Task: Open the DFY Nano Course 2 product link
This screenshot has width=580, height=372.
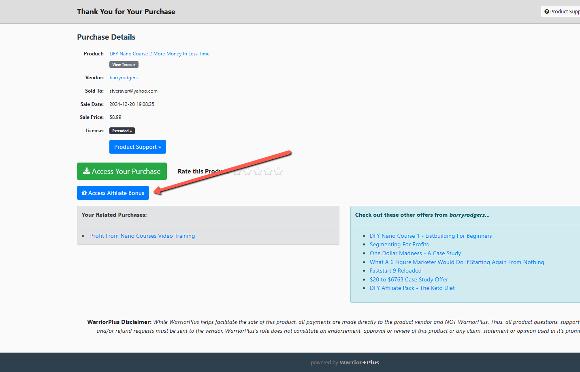Action: [x=160, y=54]
